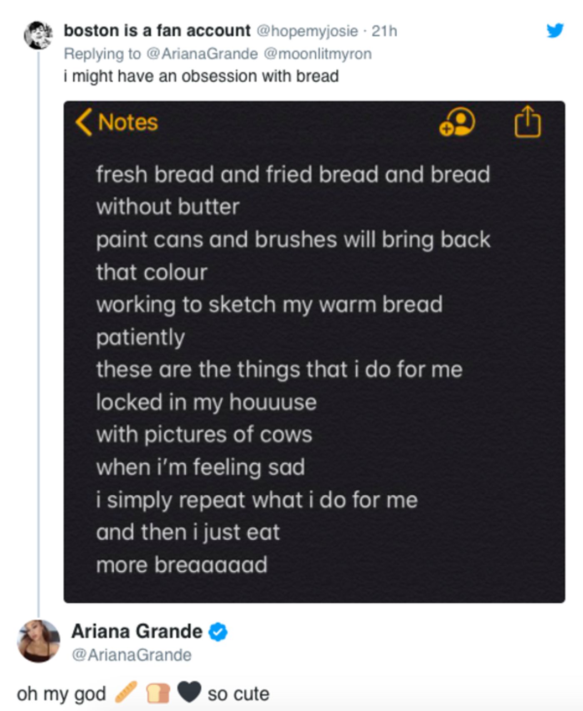This screenshot has width=583, height=711.
Task: Select the tweet text about bread obsession
Action: 202,75
